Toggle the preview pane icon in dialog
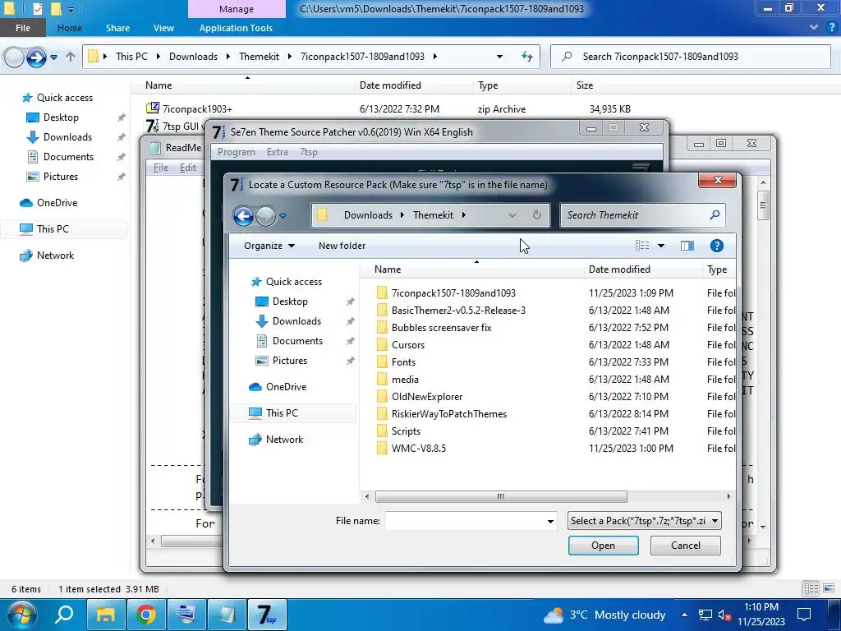This screenshot has height=631, width=841. [687, 246]
